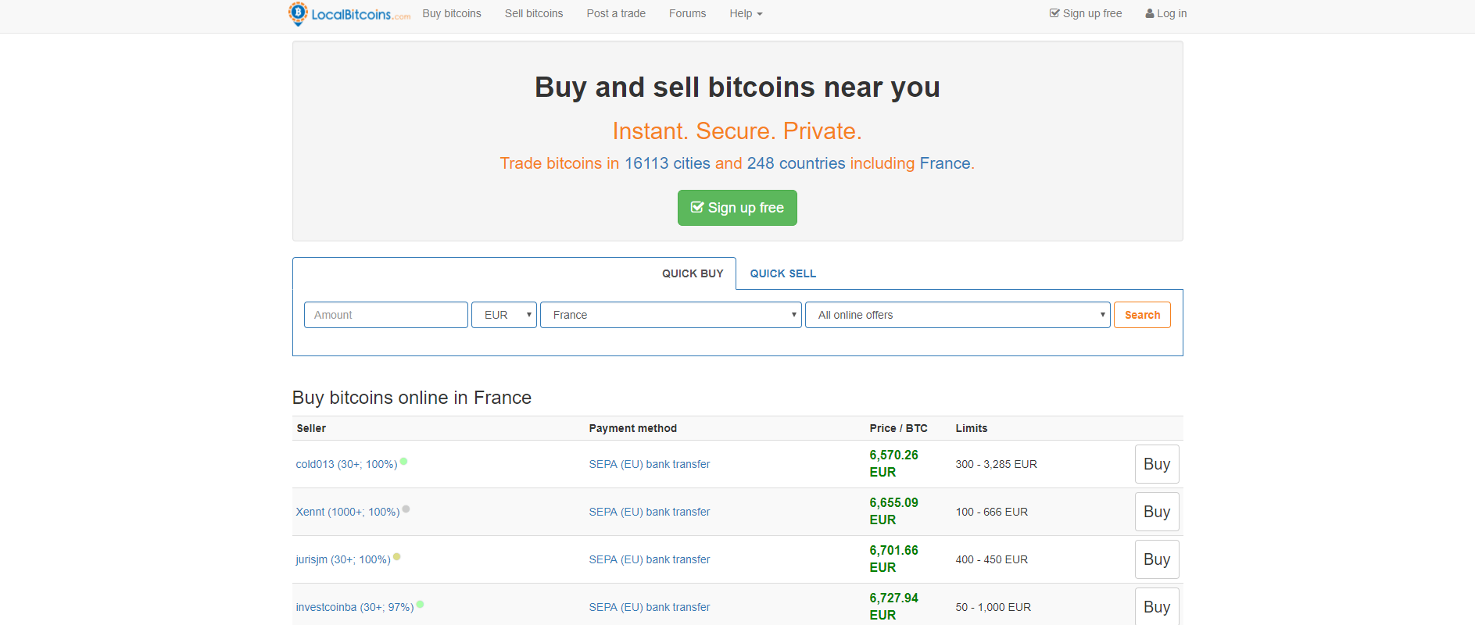Viewport: 1475px width, 625px height.
Task: Click jurisjm's yellow status dot
Action: click(x=397, y=557)
